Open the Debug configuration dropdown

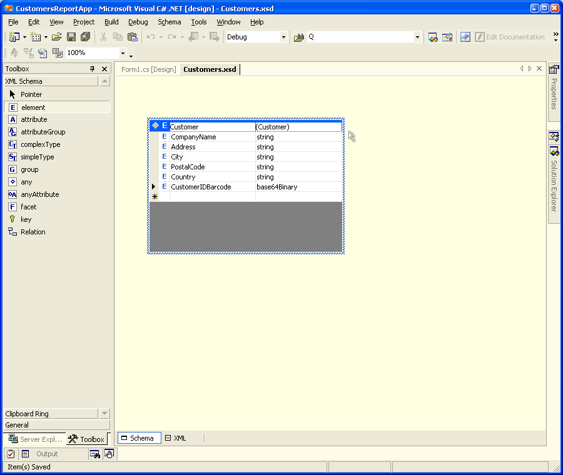pos(283,37)
